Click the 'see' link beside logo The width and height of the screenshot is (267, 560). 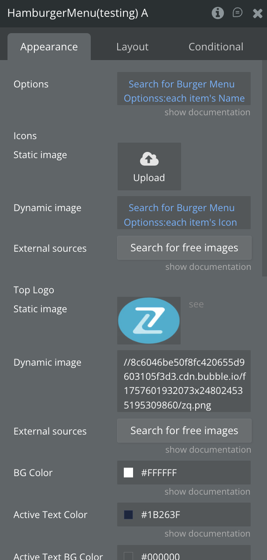196,304
